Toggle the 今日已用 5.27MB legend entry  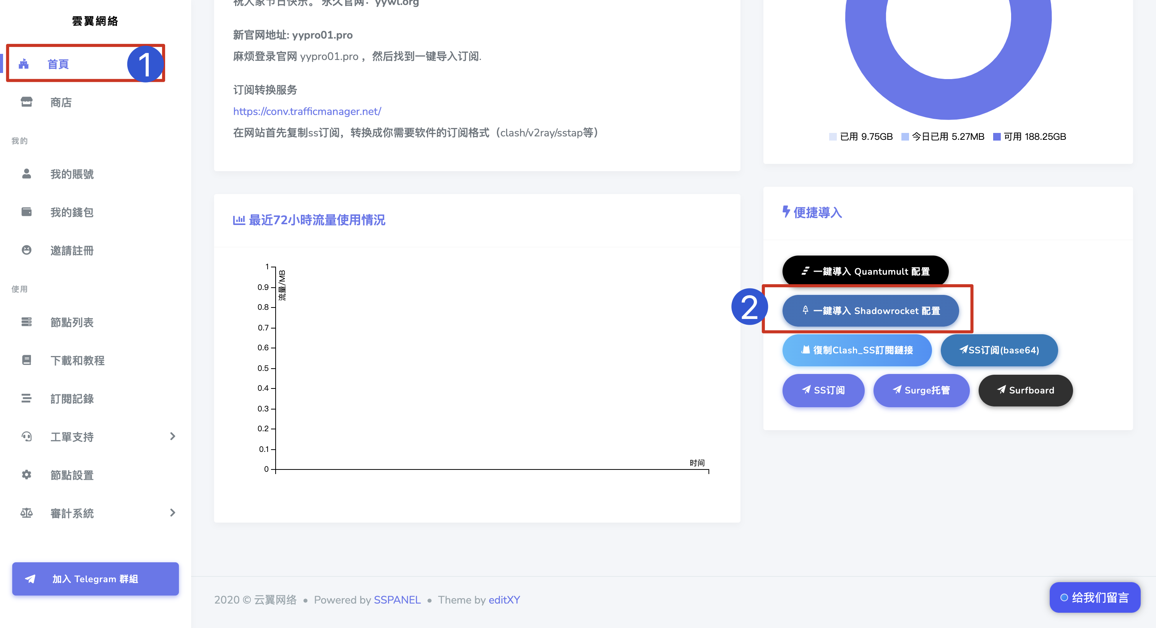pyautogui.click(x=942, y=136)
